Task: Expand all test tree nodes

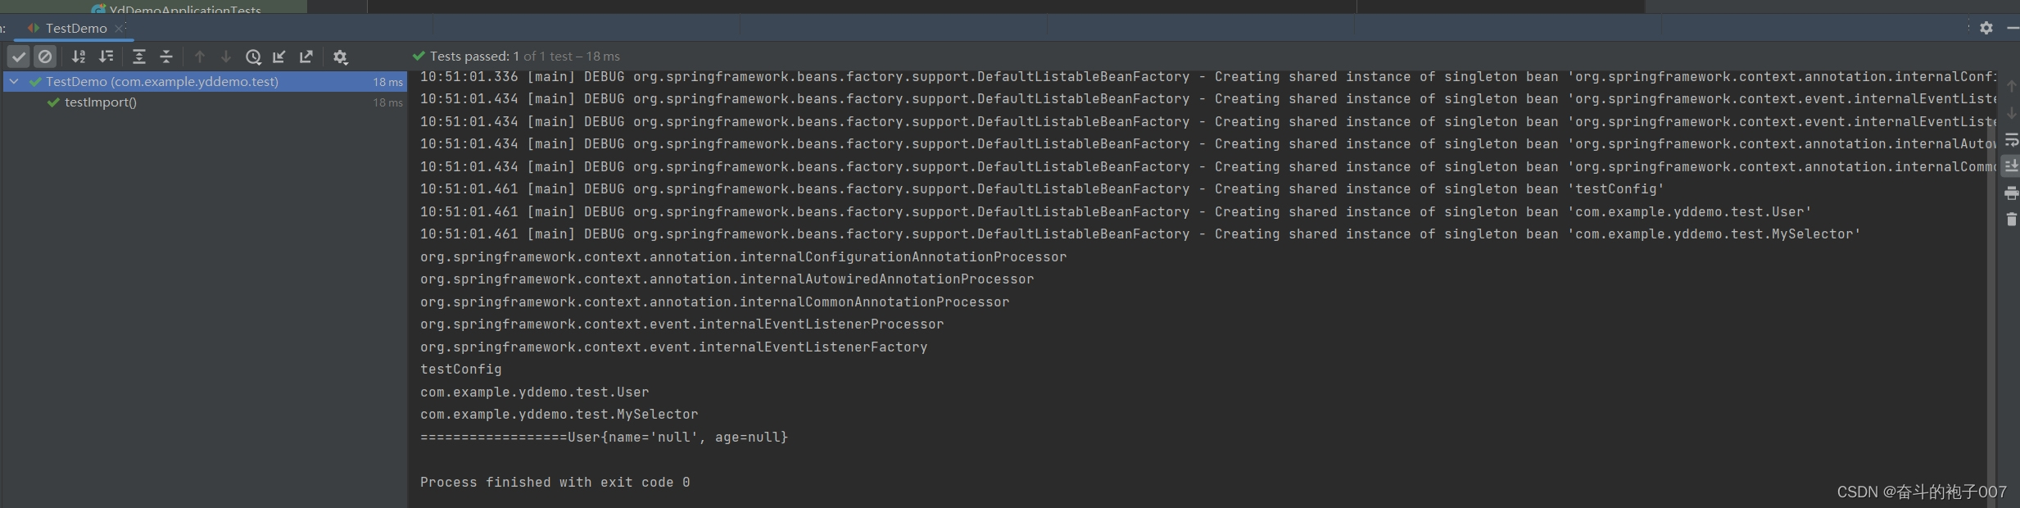Action: [139, 57]
